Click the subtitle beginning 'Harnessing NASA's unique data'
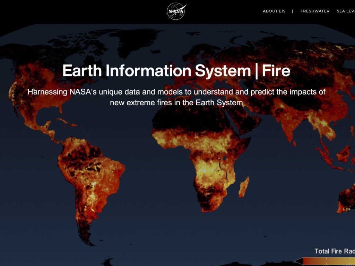This screenshot has width=355, height=266. [x=176, y=97]
